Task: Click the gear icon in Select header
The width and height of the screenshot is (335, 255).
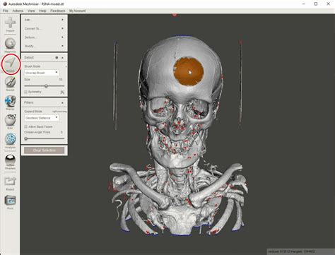Action: (x=57, y=57)
